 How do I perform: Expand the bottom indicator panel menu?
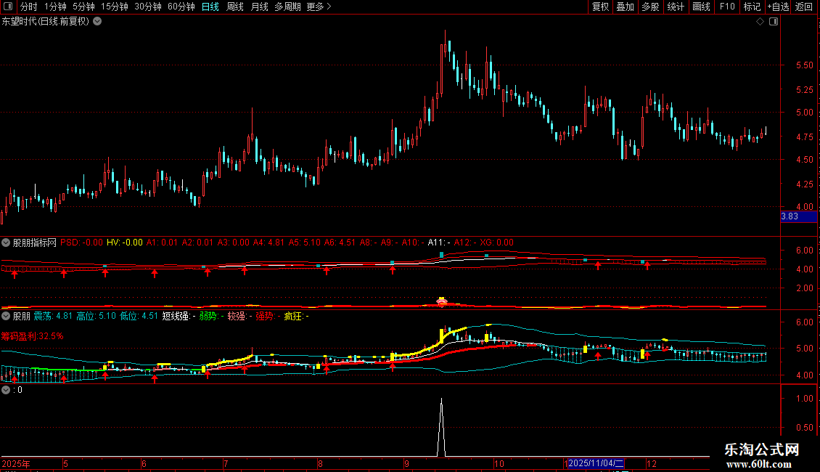point(6,390)
